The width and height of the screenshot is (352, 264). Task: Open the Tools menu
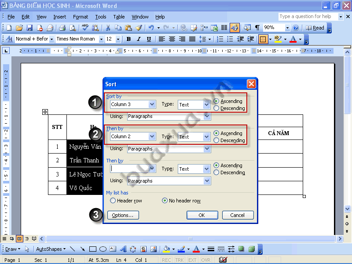coord(101,17)
